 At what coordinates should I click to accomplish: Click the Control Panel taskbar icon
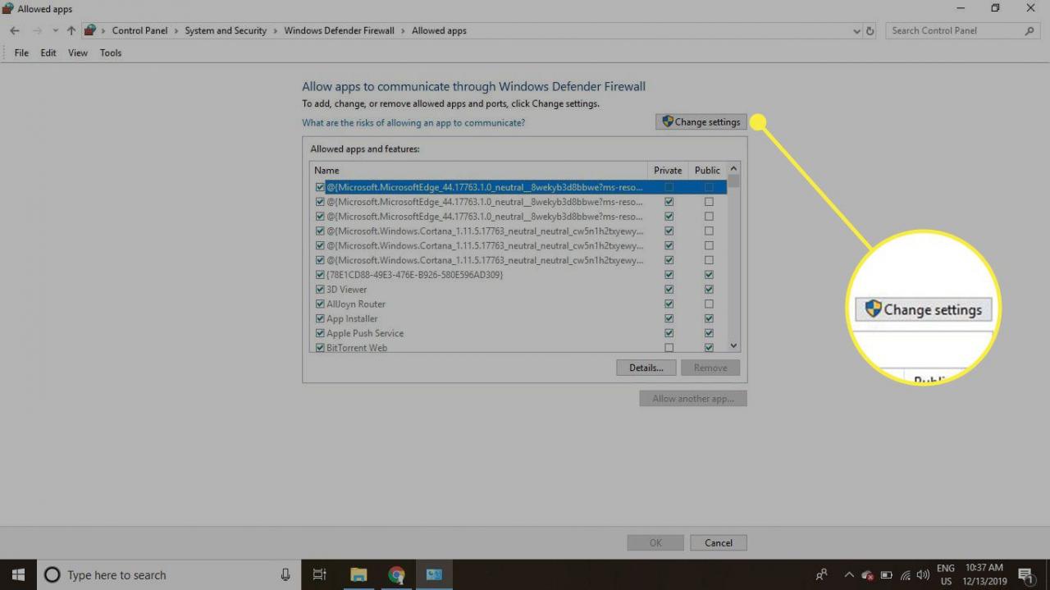434,574
